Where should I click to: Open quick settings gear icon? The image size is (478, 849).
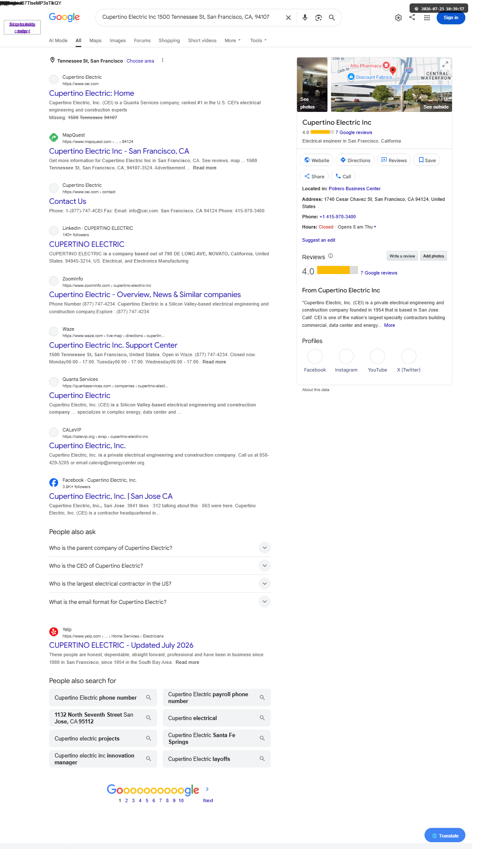pyautogui.click(x=398, y=17)
